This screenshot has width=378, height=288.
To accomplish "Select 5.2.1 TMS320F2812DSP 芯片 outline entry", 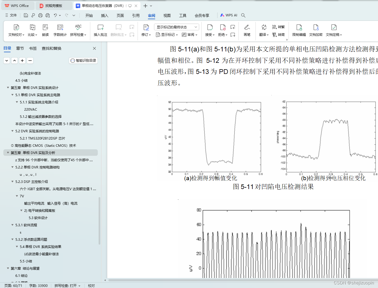I will 42,138.
